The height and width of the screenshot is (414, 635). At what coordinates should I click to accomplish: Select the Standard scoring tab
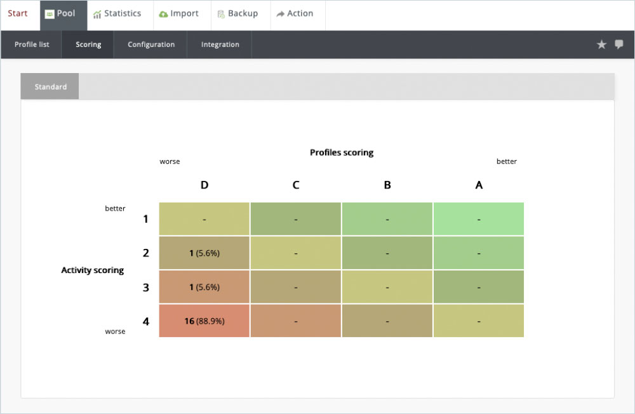click(50, 86)
